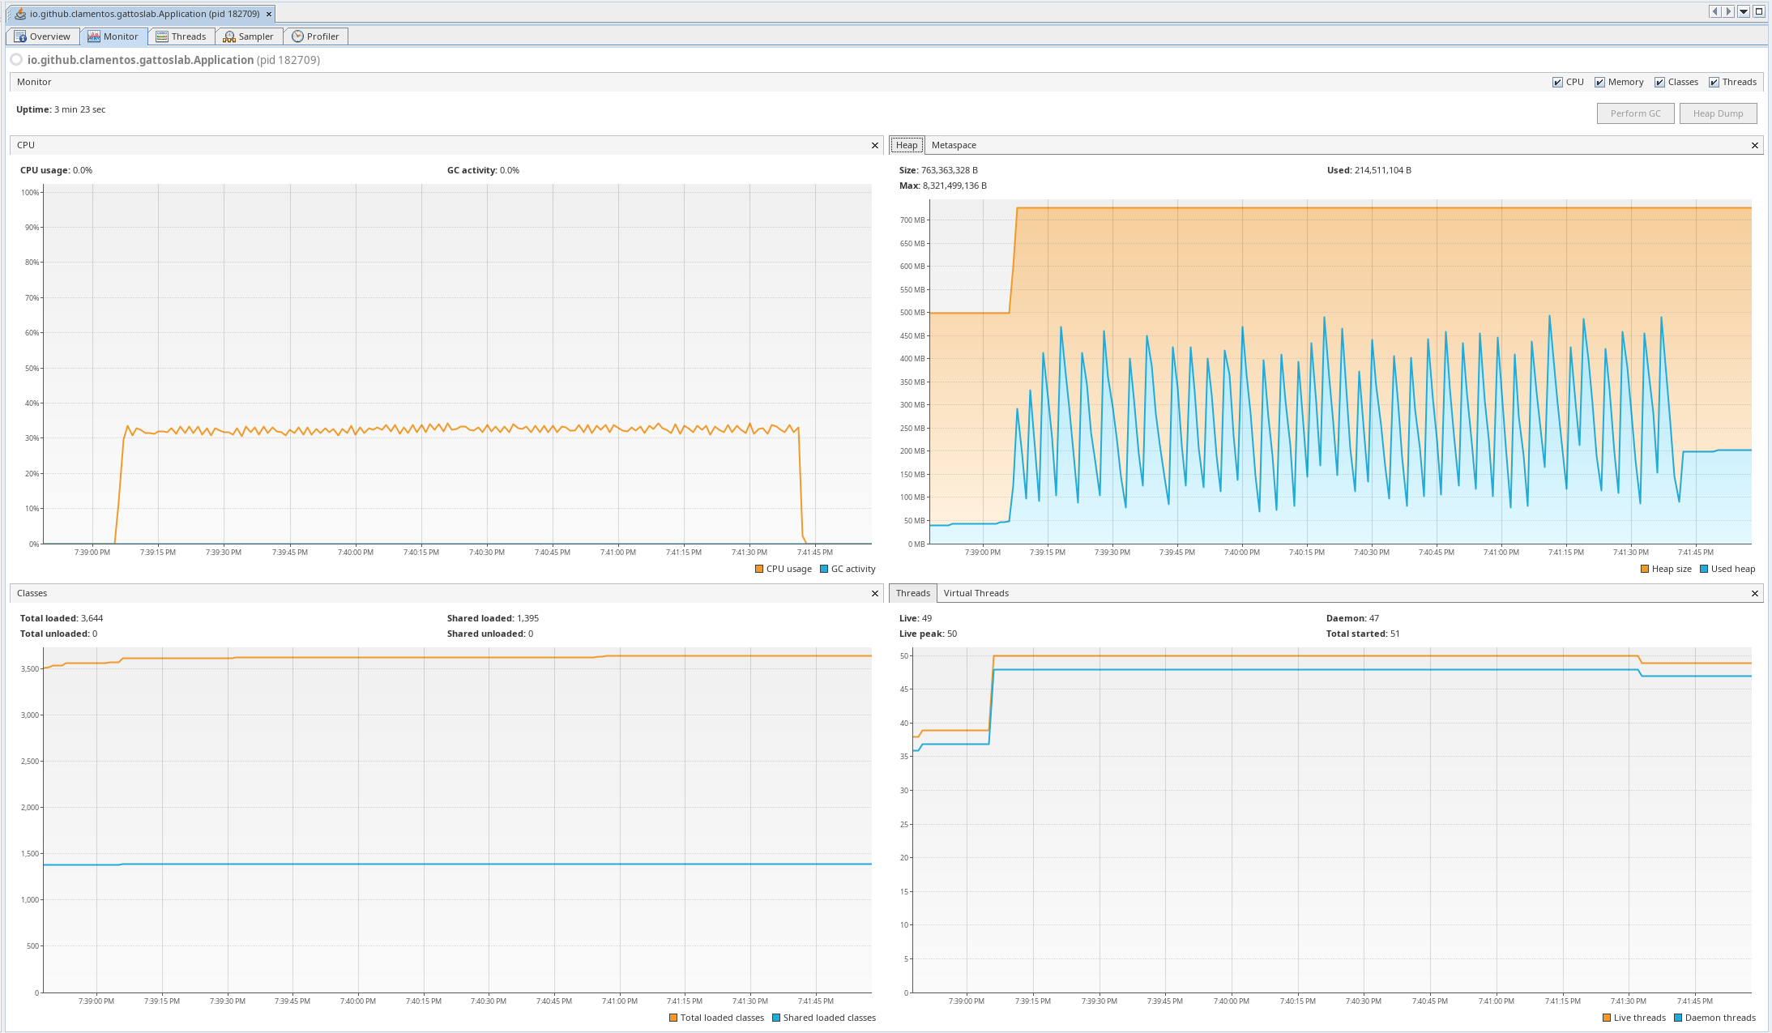
Task: Click the GC activity legend swatch
Action: point(824,569)
